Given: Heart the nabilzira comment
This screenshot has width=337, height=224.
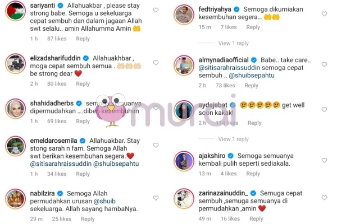Looking at the screenshot, I should coord(156,198).
